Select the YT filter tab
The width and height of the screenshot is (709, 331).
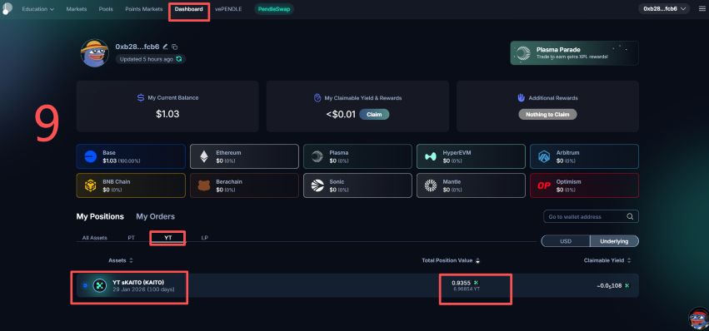(x=167, y=238)
